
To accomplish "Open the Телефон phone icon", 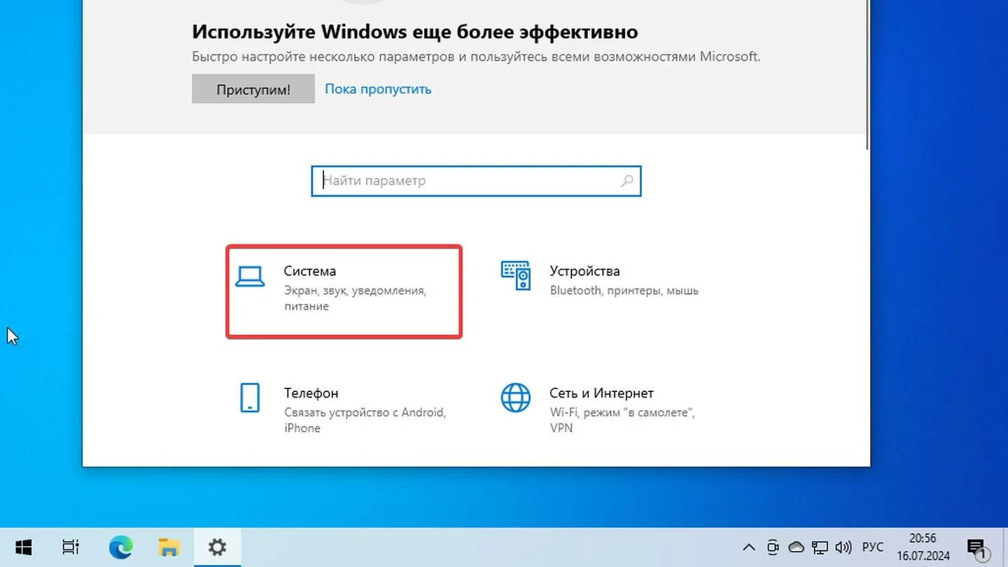I will pos(250,398).
